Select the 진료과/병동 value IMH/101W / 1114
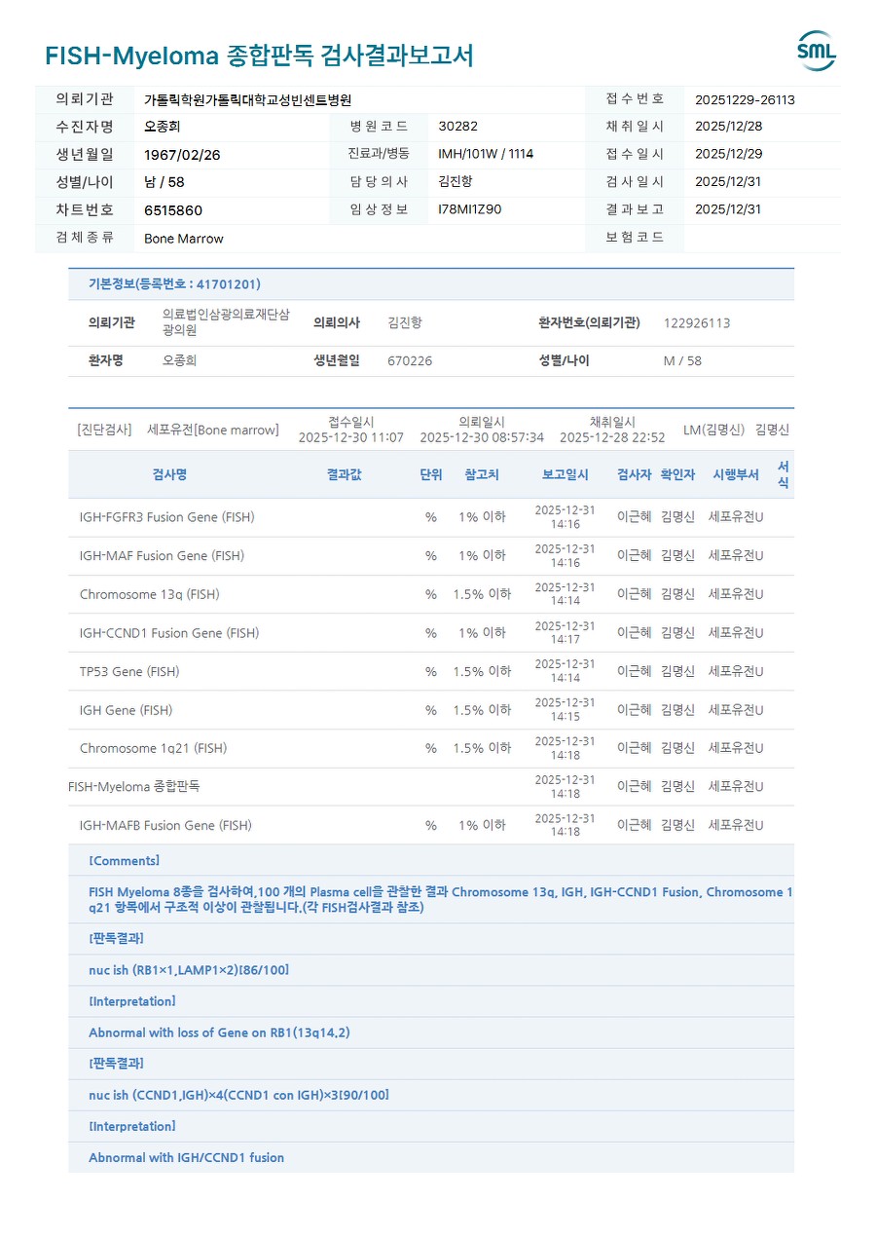This screenshot has height=1238, width=876. tap(486, 154)
